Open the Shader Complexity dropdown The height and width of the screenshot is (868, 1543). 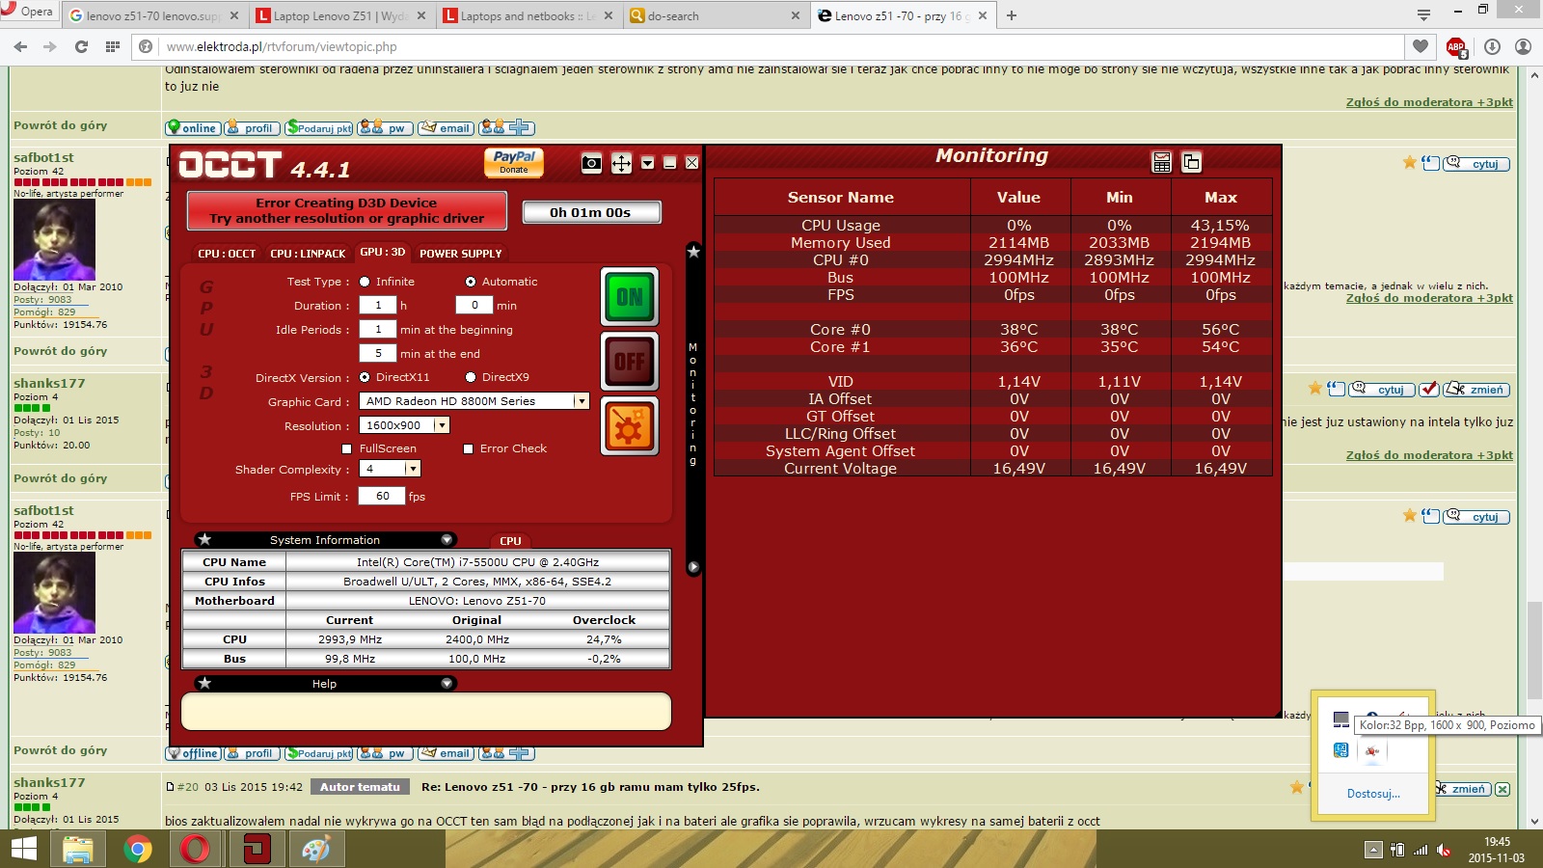coord(412,469)
